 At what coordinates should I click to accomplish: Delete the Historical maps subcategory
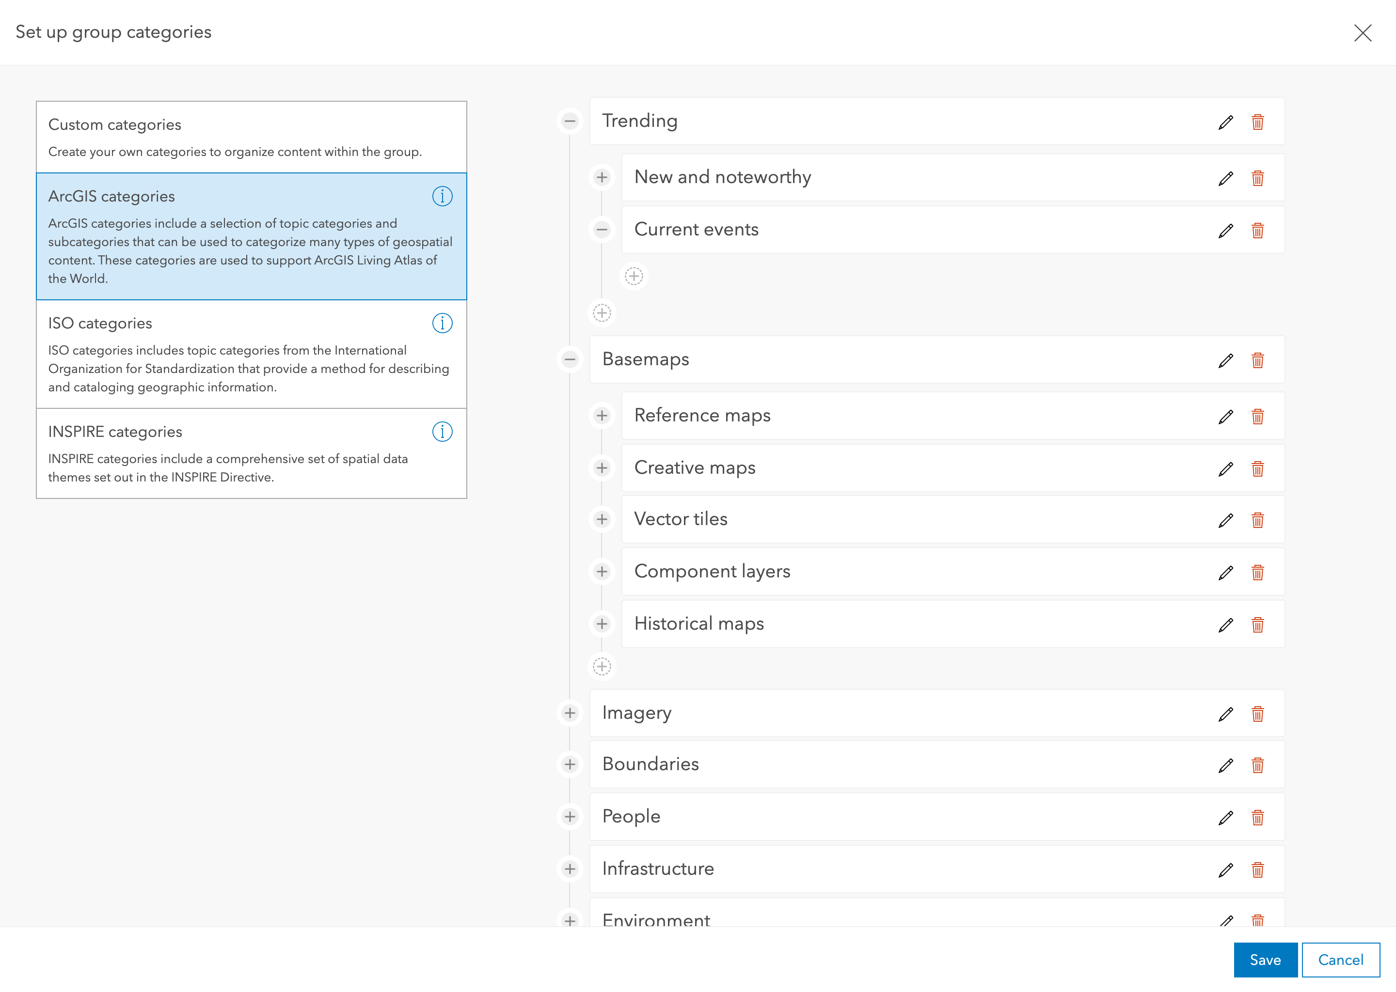coord(1257,625)
